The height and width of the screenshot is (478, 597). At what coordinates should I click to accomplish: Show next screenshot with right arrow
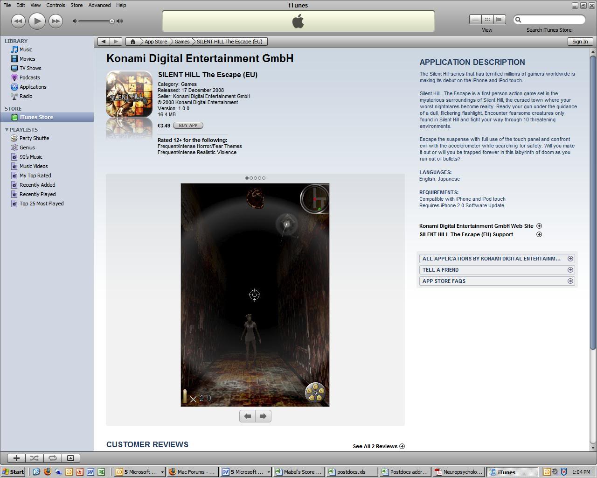click(x=263, y=416)
